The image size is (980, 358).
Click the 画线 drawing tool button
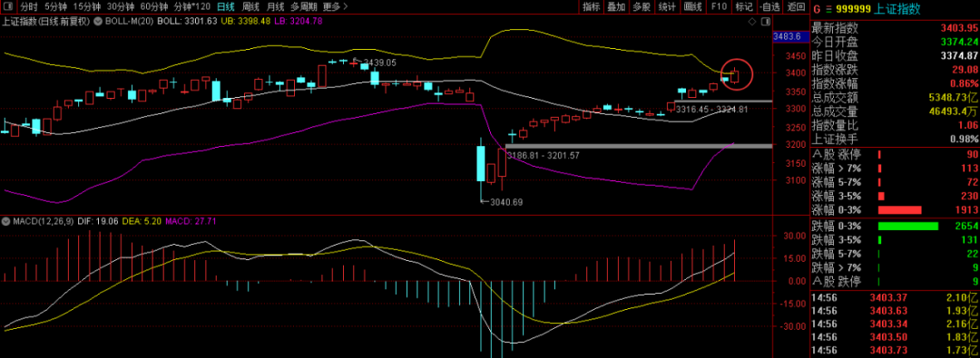[x=693, y=7]
